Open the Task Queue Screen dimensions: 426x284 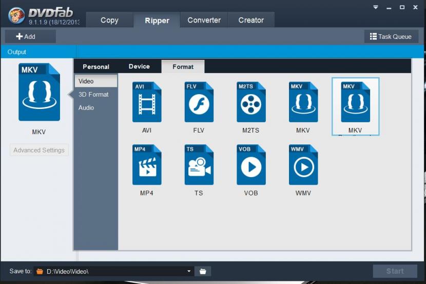(x=391, y=36)
